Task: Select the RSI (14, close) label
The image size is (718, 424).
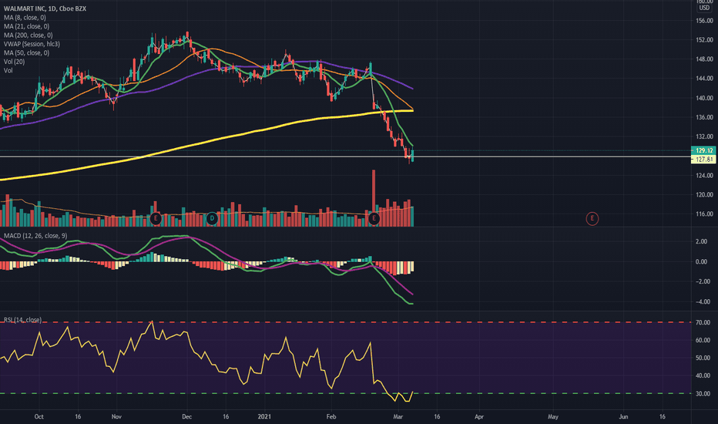Action: [22, 319]
